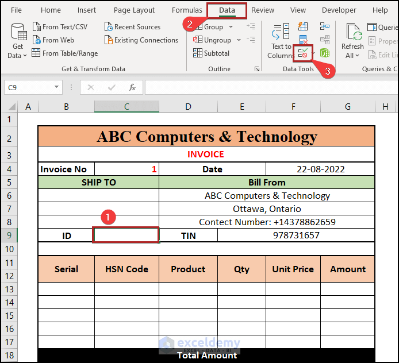The image size is (399, 363).
Task: Expand the Get Data dropdown arrow
Action: [25, 55]
